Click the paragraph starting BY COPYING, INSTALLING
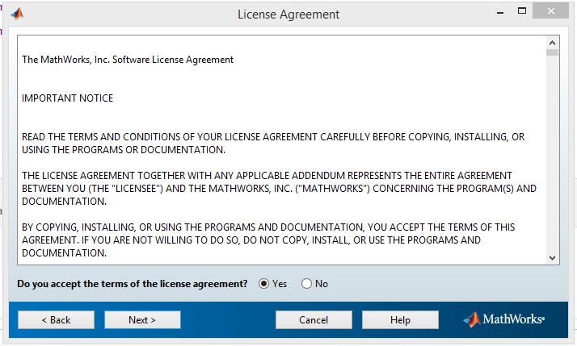Screen dimensions: 577x346 [x=268, y=240]
